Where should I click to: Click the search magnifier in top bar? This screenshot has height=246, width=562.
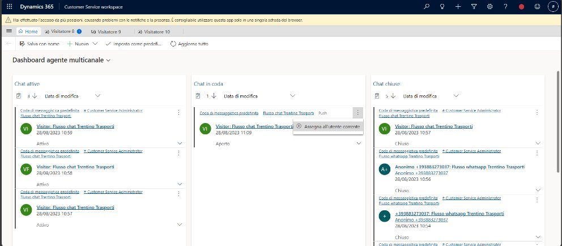427,6
